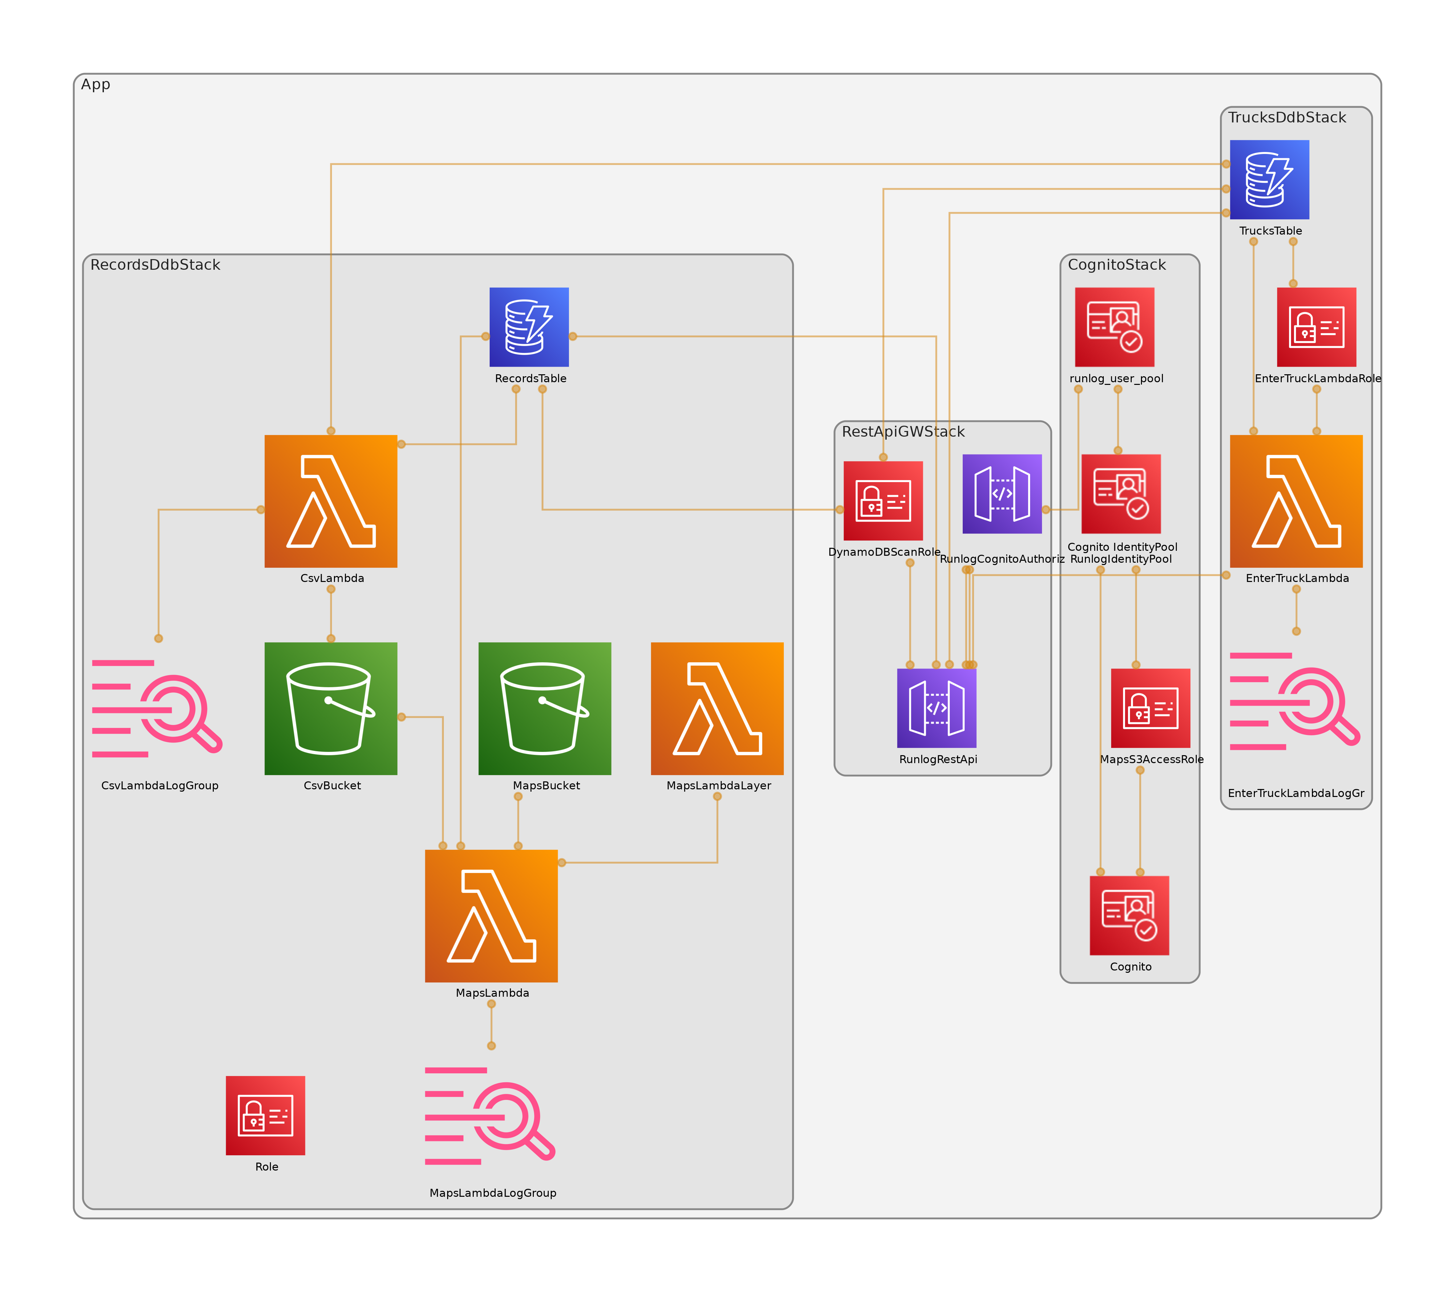Click the CognitoStack group title
1455x1292 pixels.
tap(1117, 265)
